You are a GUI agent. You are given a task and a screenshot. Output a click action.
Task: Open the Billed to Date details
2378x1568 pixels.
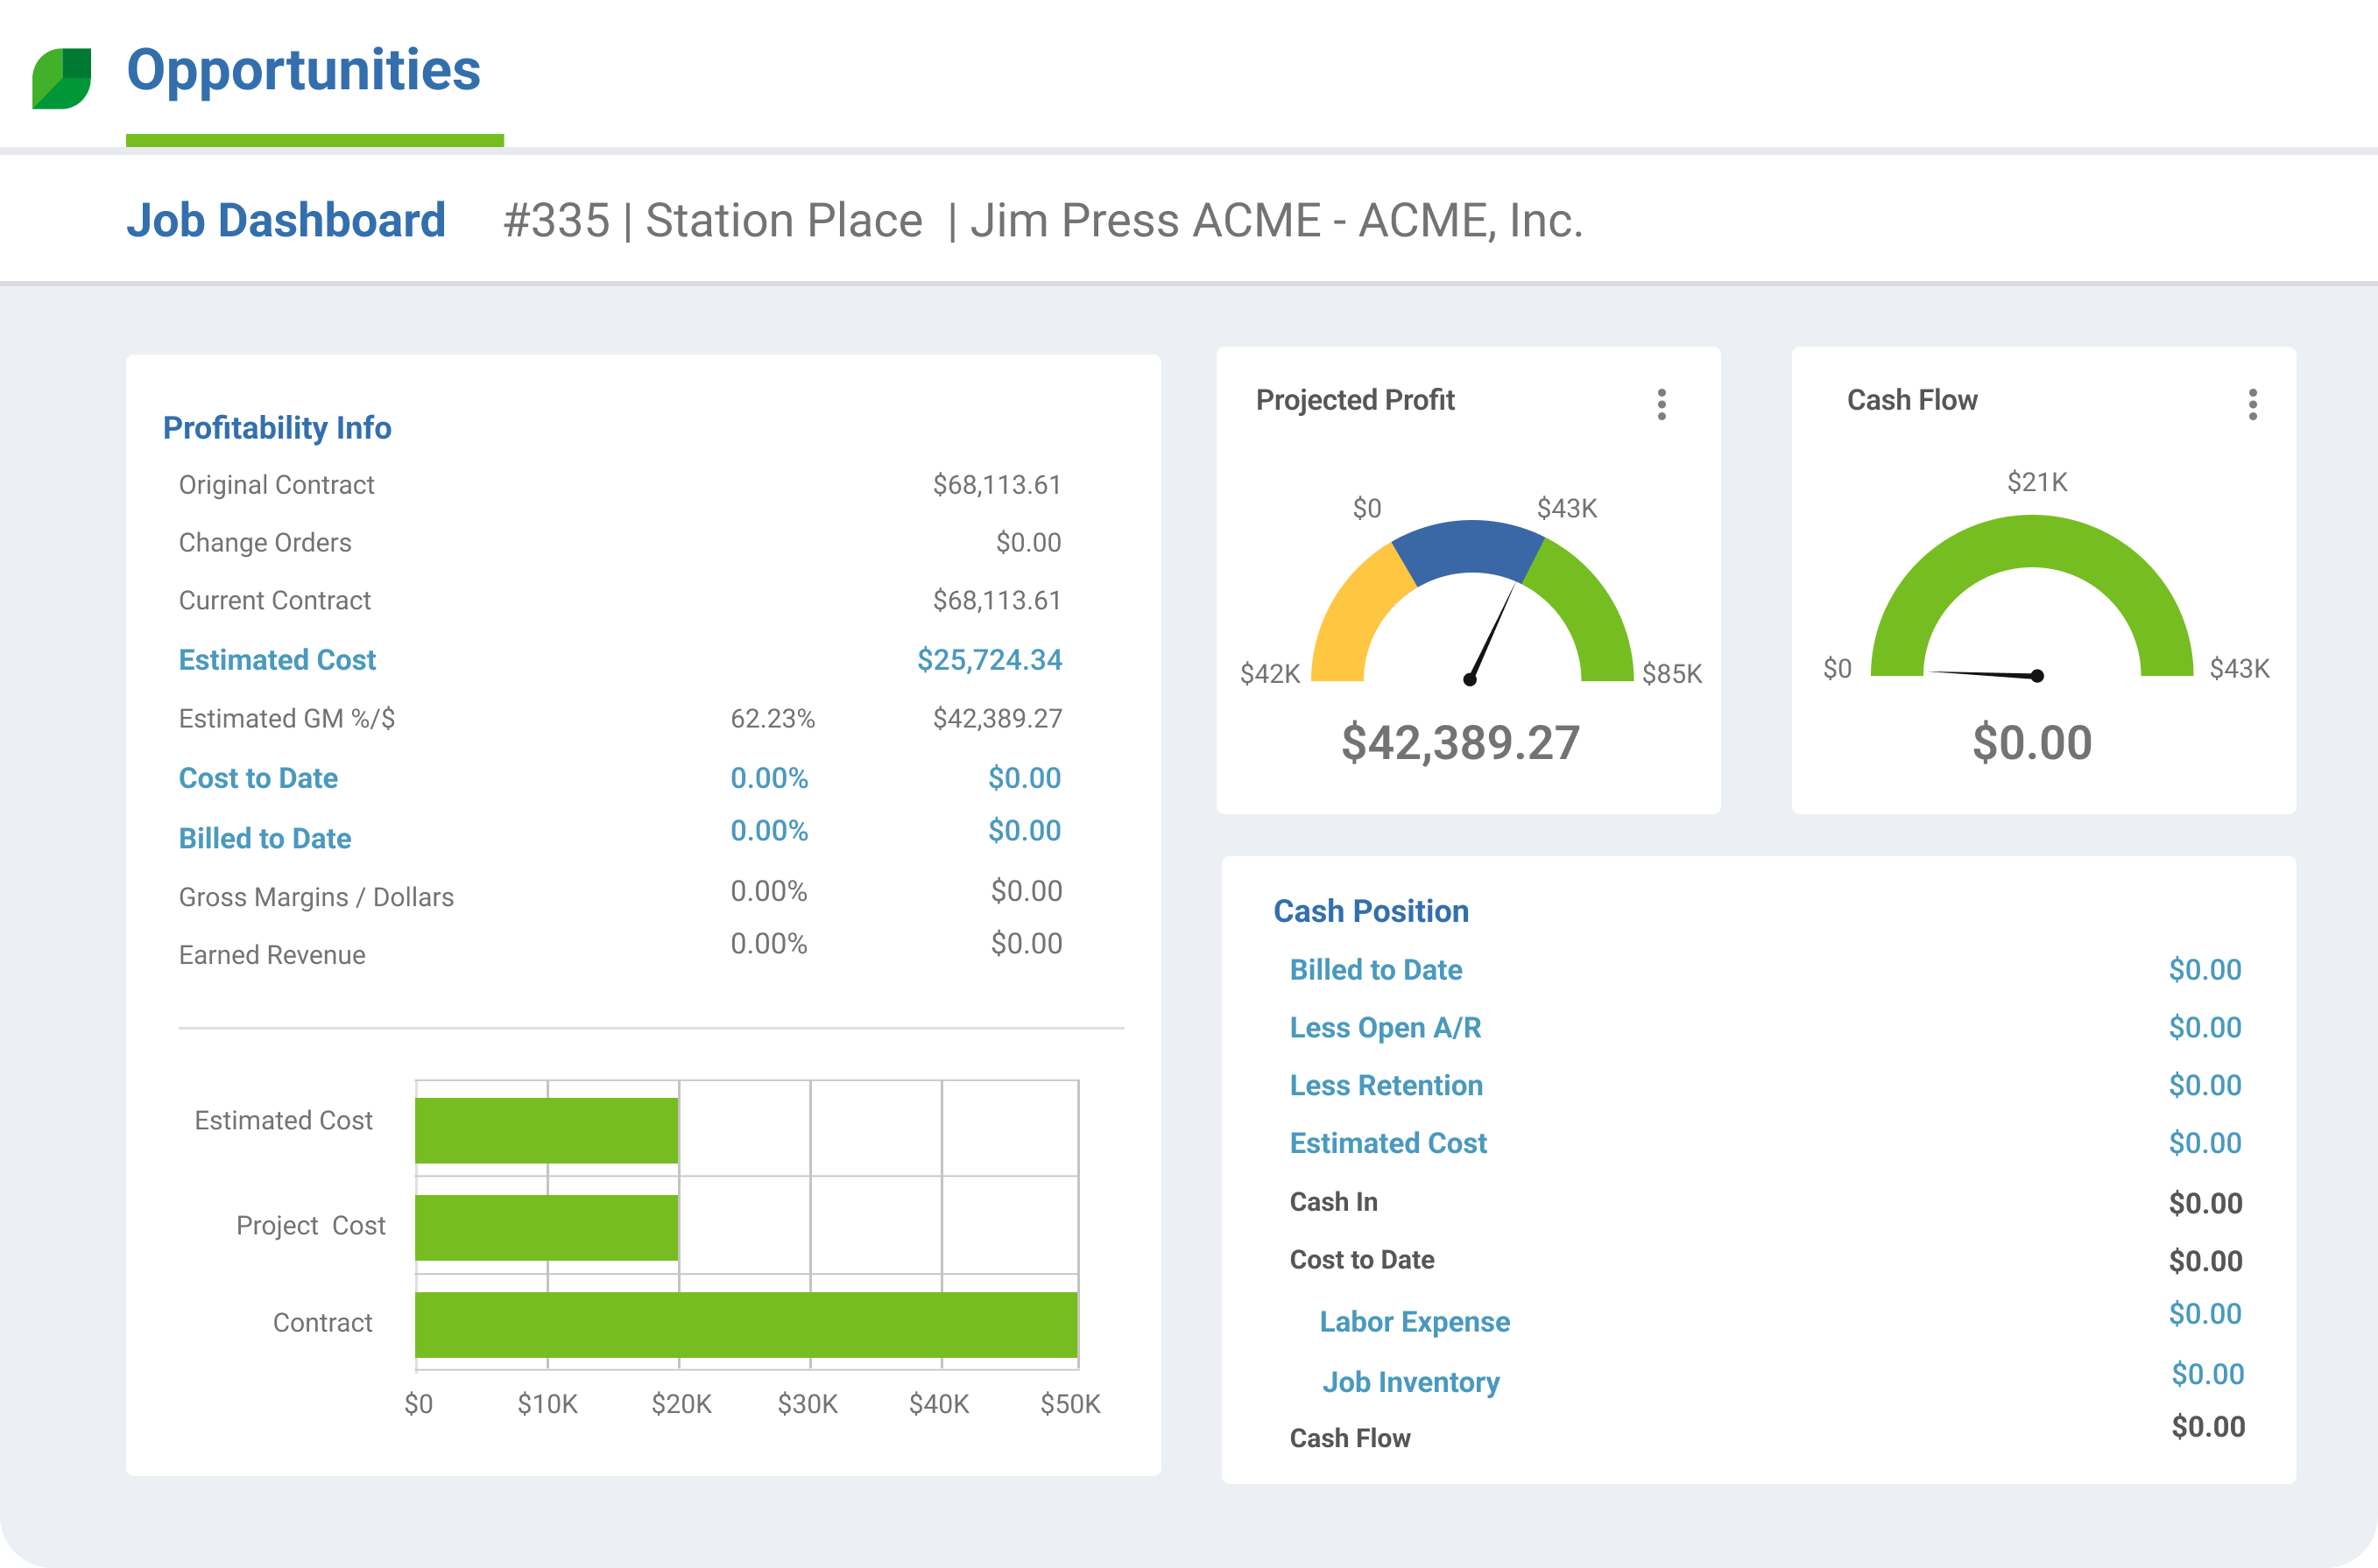[x=265, y=838]
